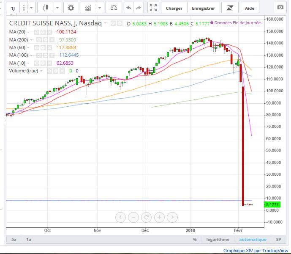Reset chart view with circular arrow
291x254 pixels.
coord(146,217)
